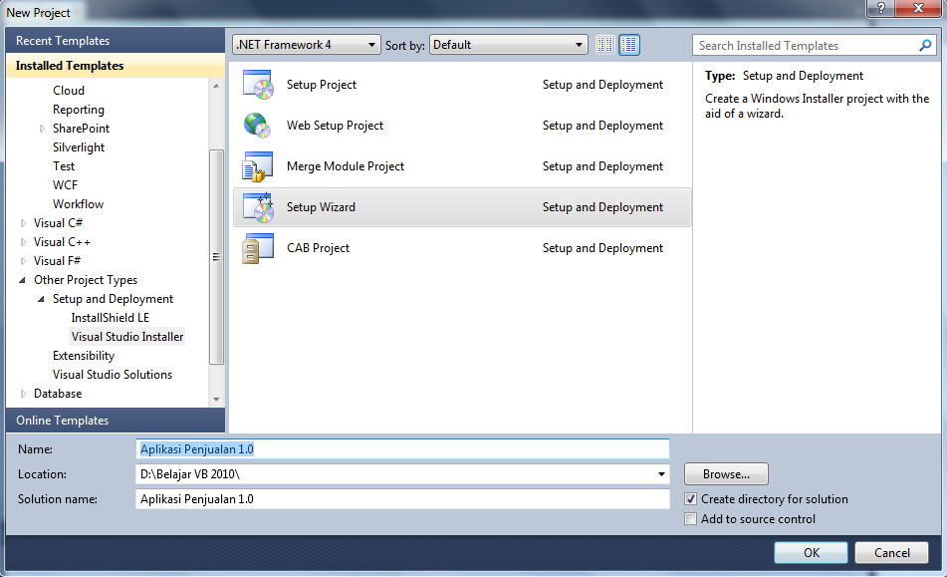Expand the SharePoint tree node

coord(42,129)
